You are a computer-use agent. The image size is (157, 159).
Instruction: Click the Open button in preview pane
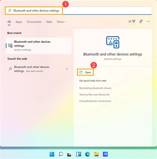point(85,72)
